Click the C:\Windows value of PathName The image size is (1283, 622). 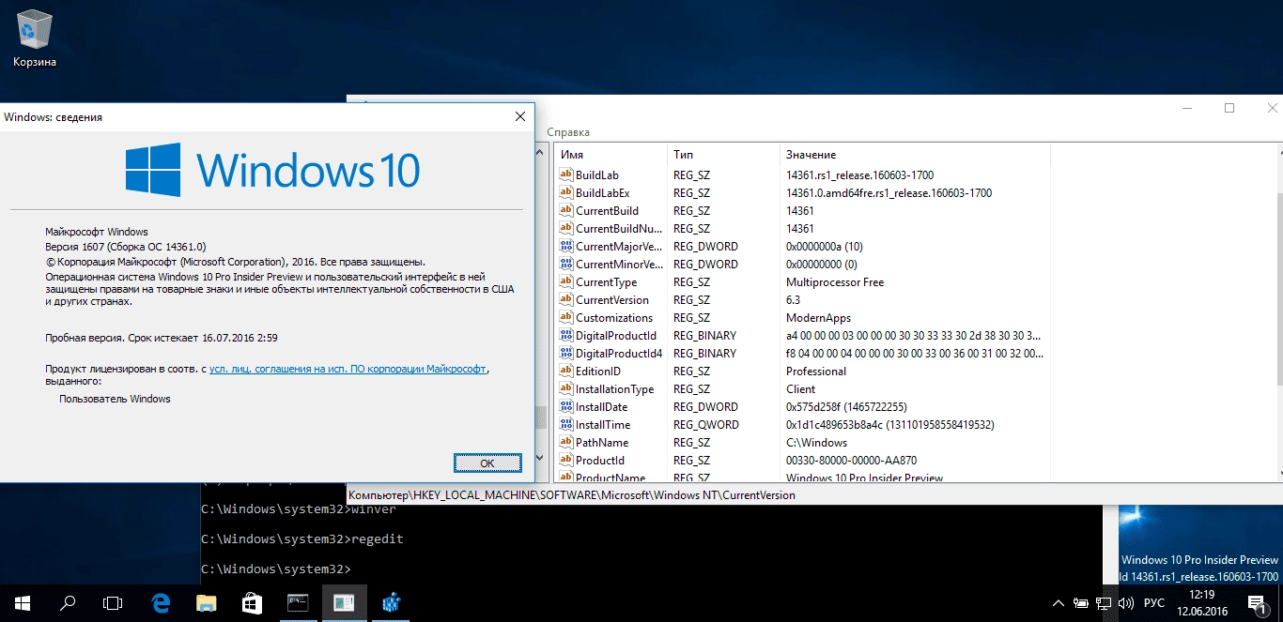(x=816, y=443)
